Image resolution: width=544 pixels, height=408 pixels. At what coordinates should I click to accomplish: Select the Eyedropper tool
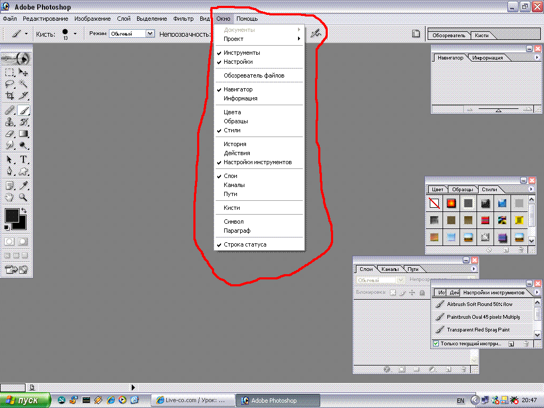coord(23,185)
